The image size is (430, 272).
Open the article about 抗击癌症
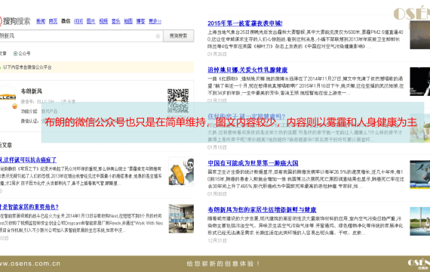pyautogui.click(x=28, y=160)
